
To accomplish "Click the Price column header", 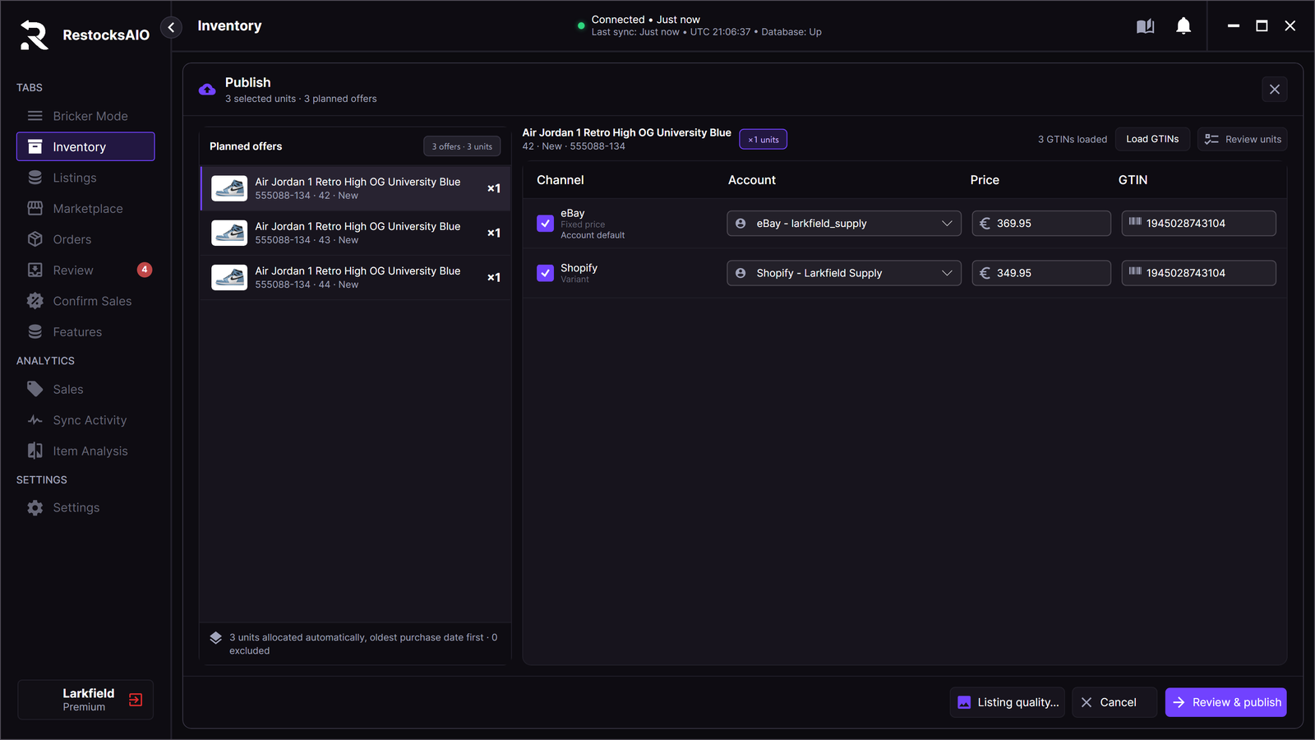I will click(x=985, y=180).
